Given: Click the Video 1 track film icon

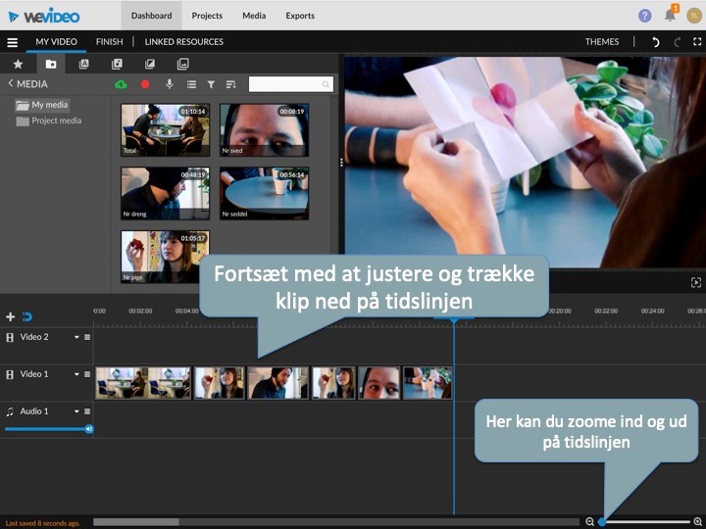Looking at the screenshot, I should 10,374.
